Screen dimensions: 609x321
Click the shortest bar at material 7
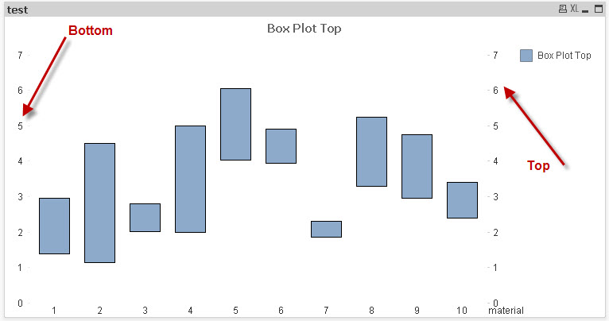[326, 229]
